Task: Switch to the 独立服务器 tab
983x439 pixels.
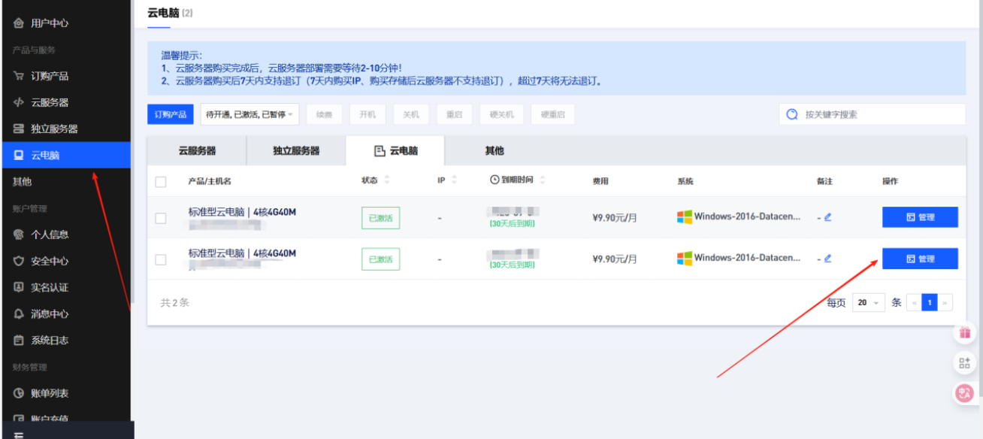Action: pyautogui.click(x=296, y=150)
